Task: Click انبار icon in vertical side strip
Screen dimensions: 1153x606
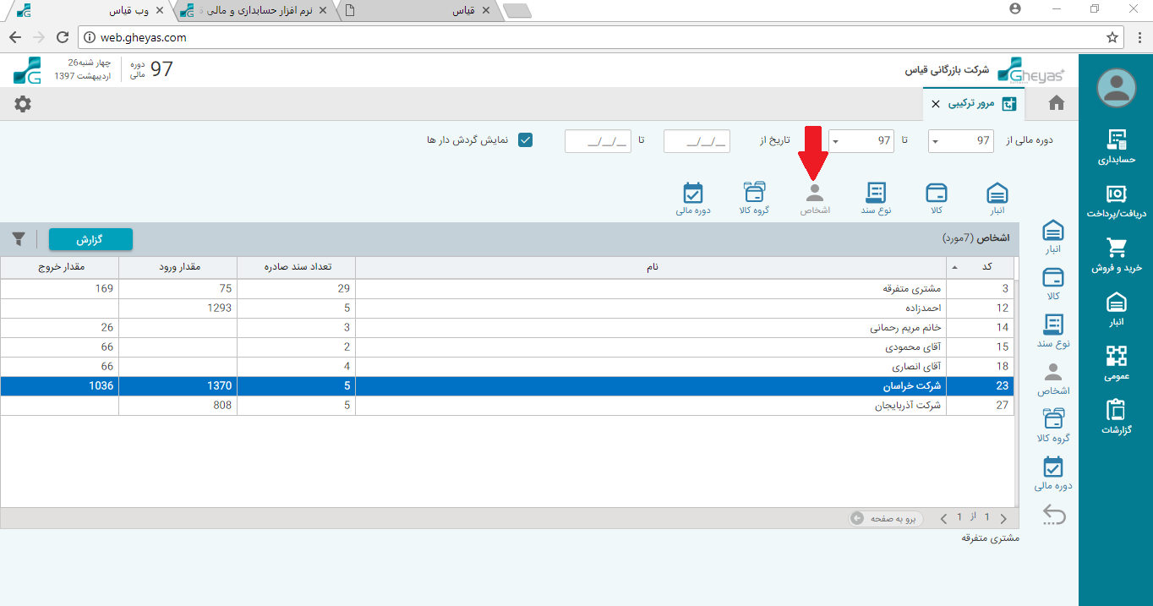Action: [1053, 237]
